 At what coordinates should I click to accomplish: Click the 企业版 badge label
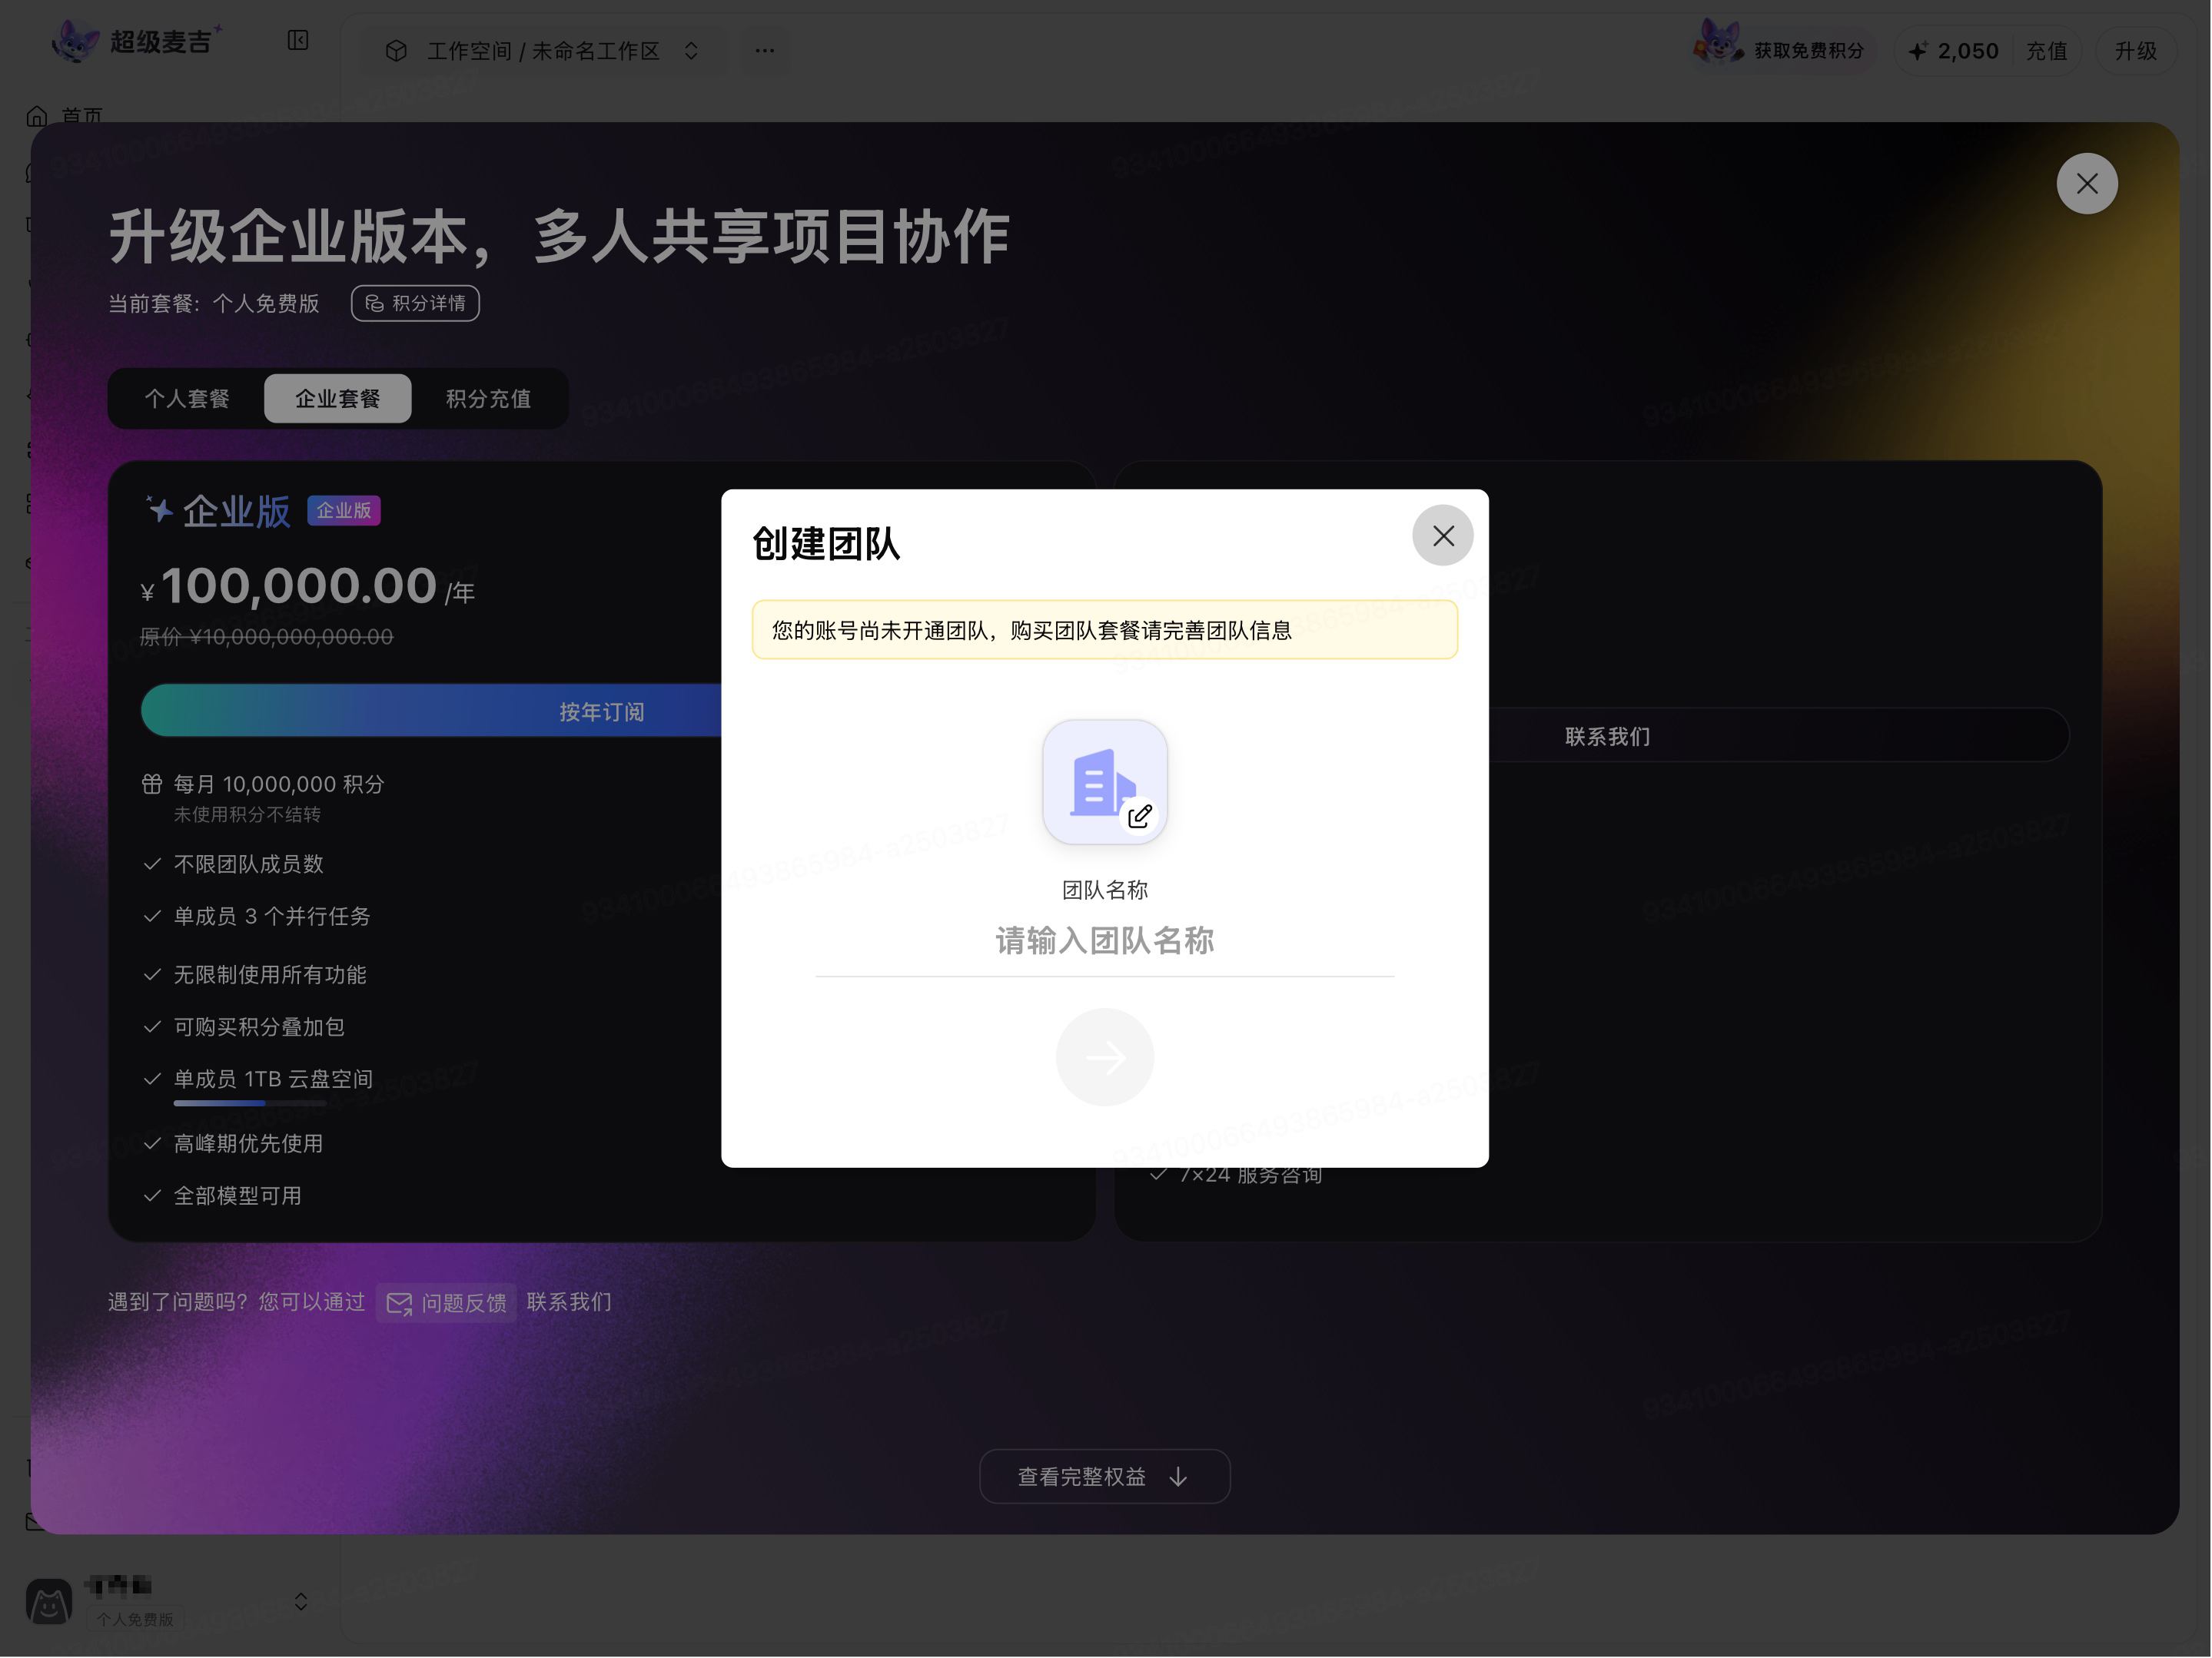point(343,511)
